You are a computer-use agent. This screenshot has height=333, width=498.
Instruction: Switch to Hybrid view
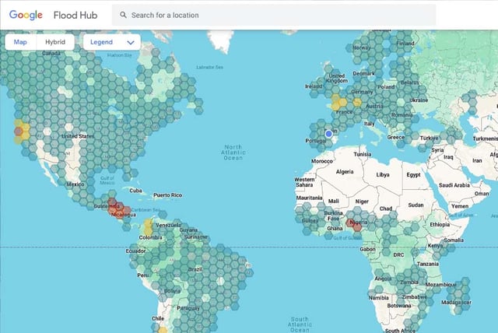pyautogui.click(x=55, y=42)
